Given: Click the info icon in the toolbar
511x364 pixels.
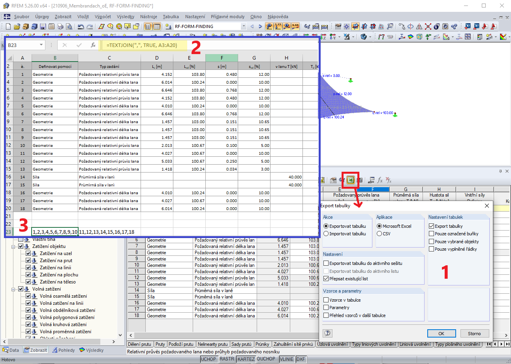Looking at the screenshot, I should [437, 26].
